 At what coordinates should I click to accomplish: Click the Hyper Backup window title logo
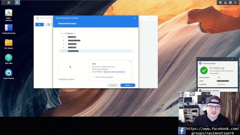(x=37, y=18)
